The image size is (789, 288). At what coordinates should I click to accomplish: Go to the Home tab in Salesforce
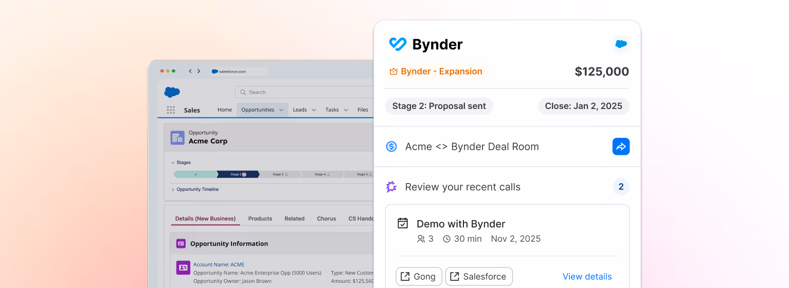[x=225, y=110]
